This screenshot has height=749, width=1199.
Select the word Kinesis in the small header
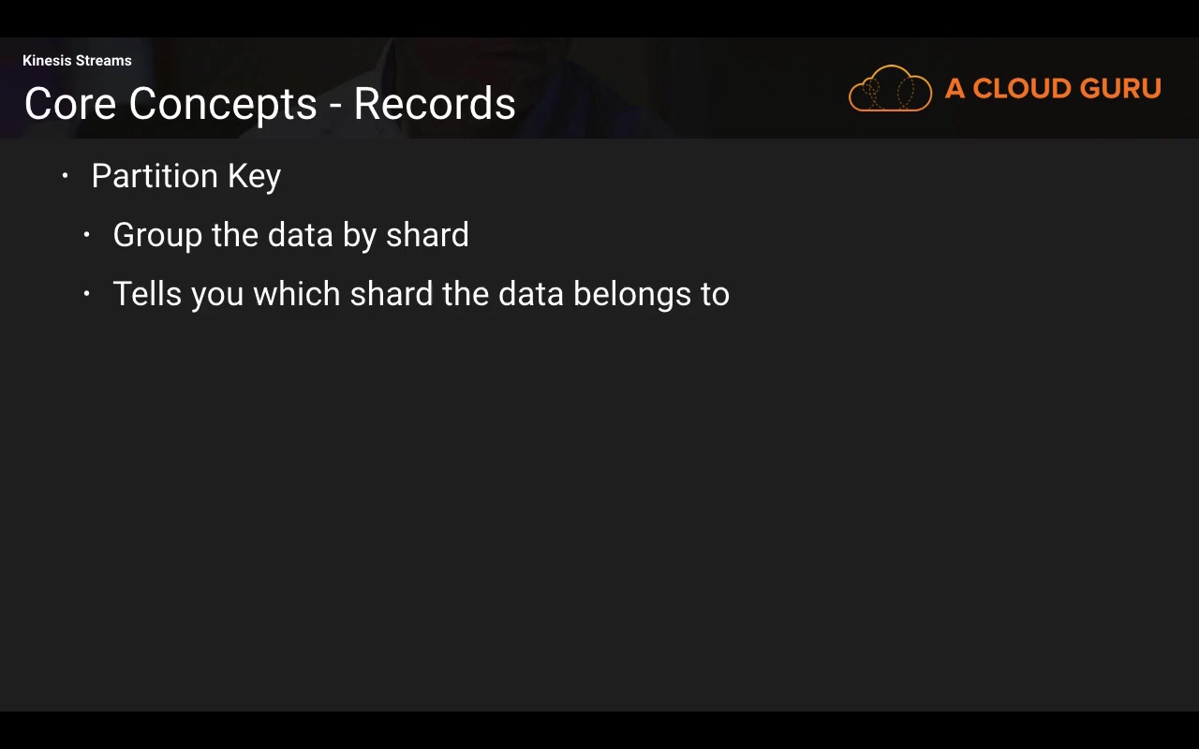pos(47,61)
